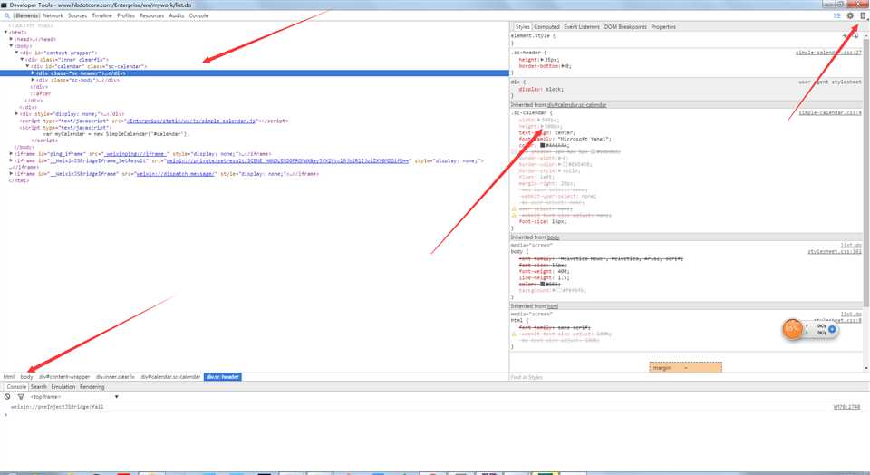
Task: Select div#content-wrapper breadcrumb
Action: pyautogui.click(x=64, y=377)
